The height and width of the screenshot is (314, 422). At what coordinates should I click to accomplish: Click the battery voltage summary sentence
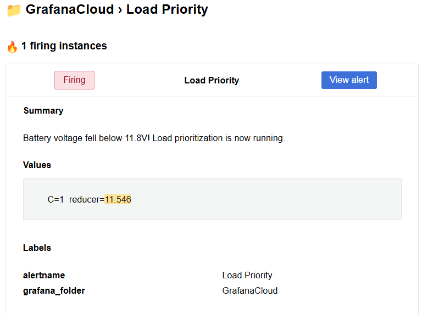click(154, 138)
